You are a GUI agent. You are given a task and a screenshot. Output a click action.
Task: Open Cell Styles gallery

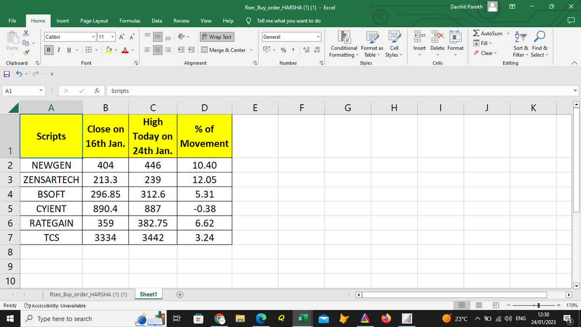[x=394, y=45]
